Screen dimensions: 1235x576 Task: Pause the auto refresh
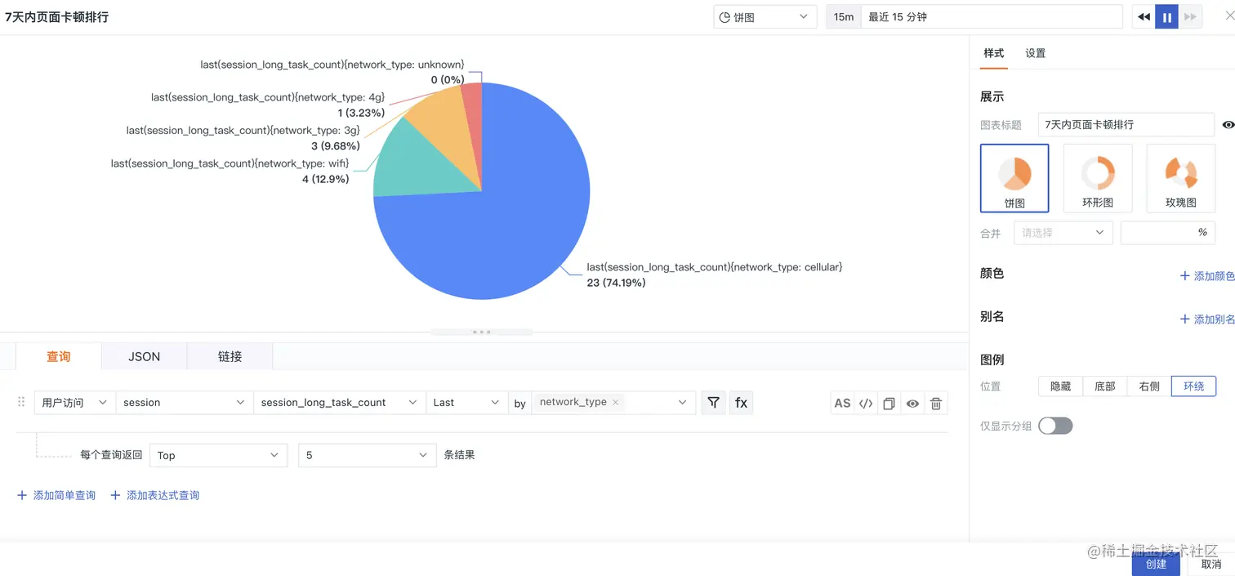pos(1166,16)
